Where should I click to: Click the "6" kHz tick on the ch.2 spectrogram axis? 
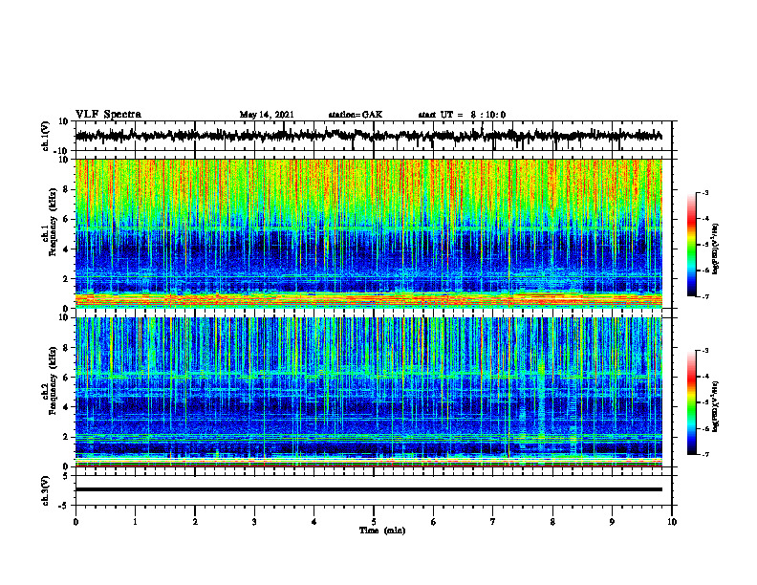pos(68,378)
